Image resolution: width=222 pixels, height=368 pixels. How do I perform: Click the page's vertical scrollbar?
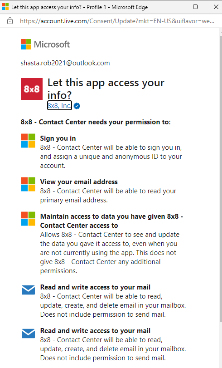tap(221, 179)
